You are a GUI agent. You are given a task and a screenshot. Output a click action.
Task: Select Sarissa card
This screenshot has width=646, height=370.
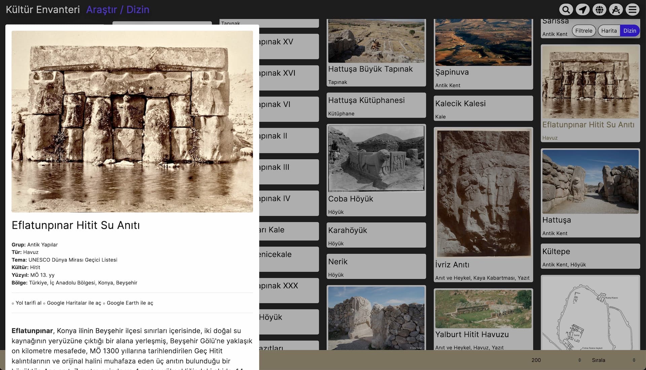[555, 28]
